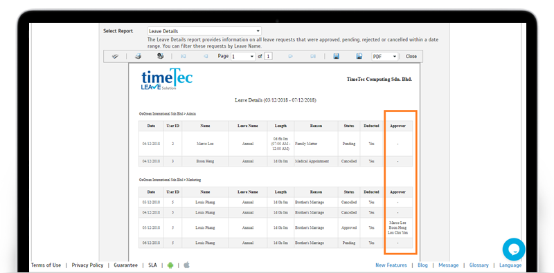Click the 'Select Report' label
This screenshot has width=554, height=273.
click(118, 31)
